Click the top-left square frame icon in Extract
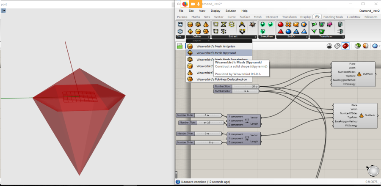Screen dimensions: 381x186 [x=215, y=25]
